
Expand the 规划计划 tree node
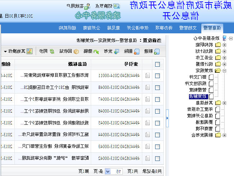224,51
